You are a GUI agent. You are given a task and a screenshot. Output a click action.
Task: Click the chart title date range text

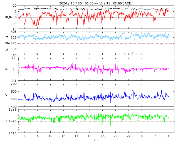(x=96, y=3)
